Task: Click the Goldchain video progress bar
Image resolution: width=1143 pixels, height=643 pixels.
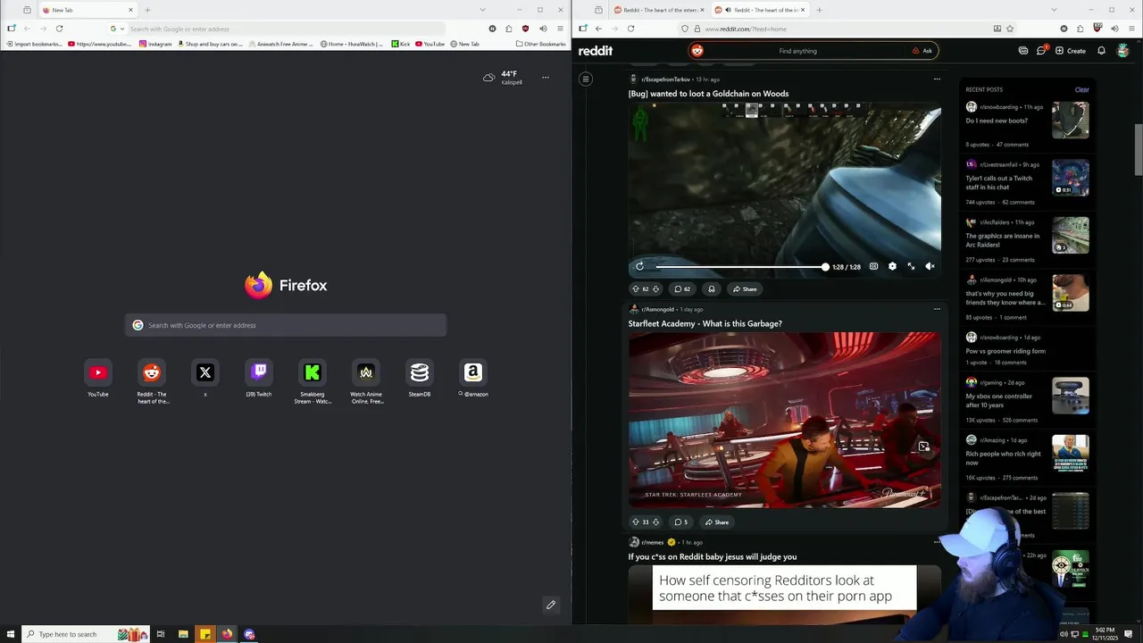Action: point(740,266)
